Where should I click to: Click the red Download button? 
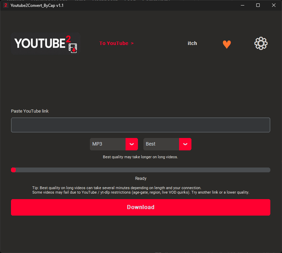[x=140, y=207]
